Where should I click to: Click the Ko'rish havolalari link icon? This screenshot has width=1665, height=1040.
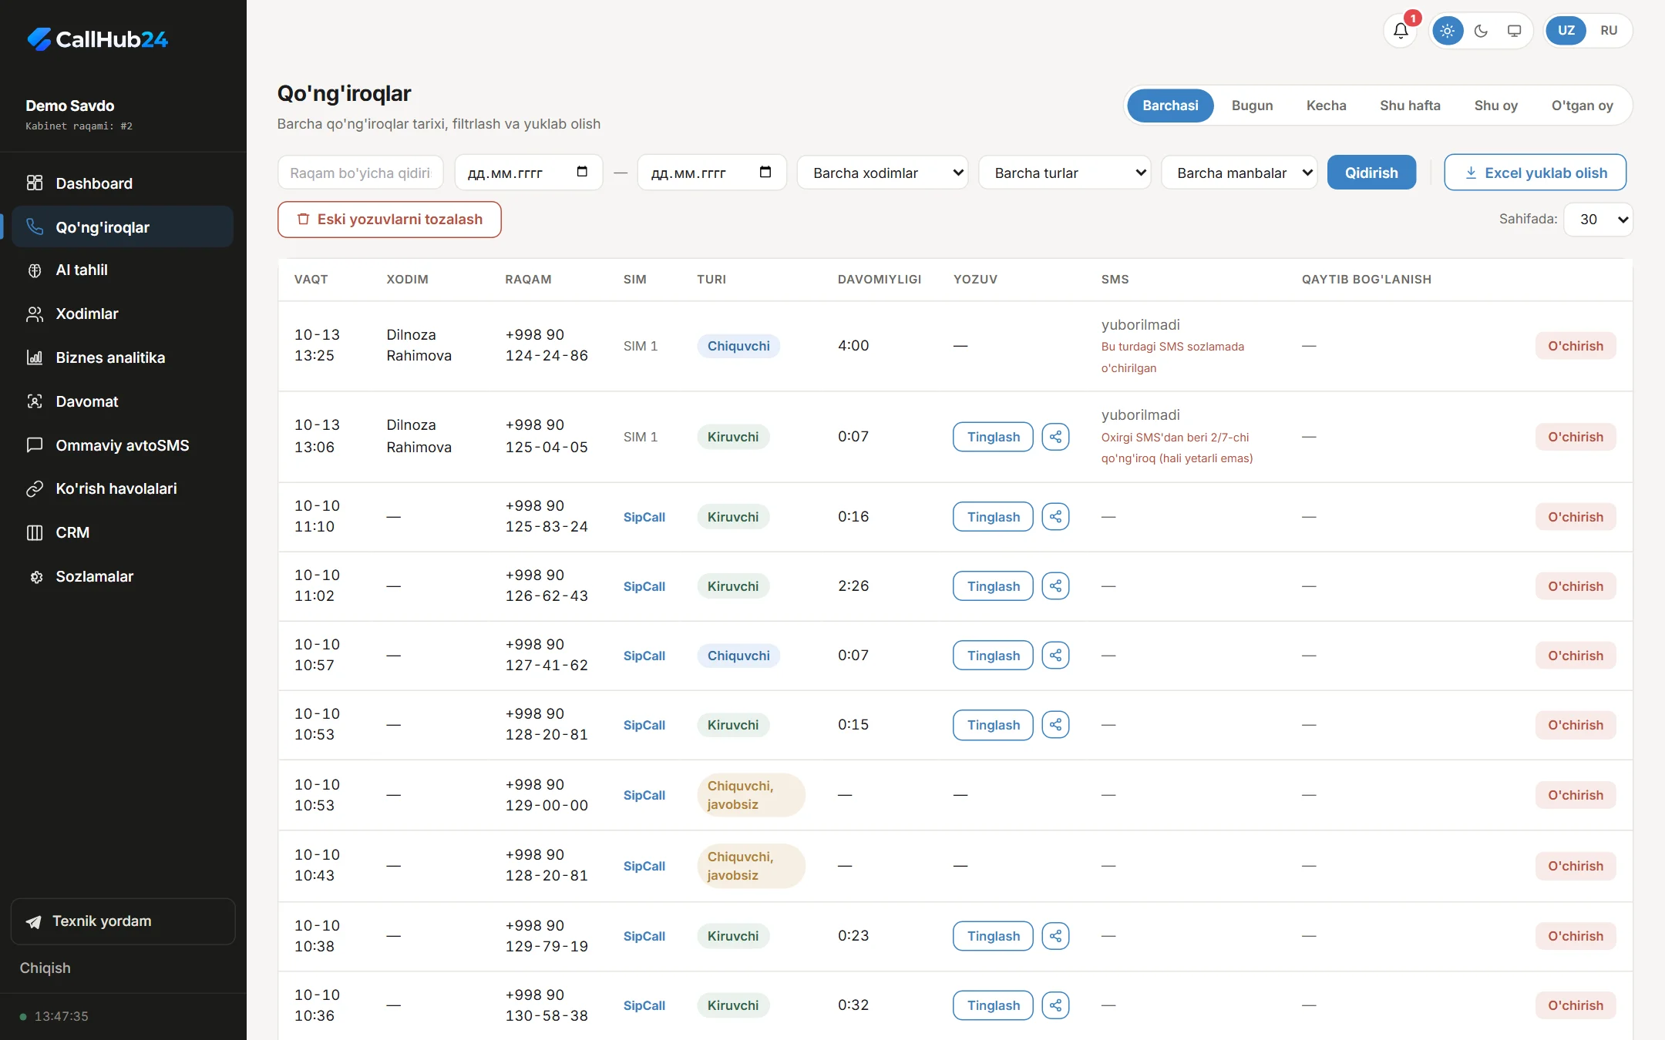pos(35,489)
